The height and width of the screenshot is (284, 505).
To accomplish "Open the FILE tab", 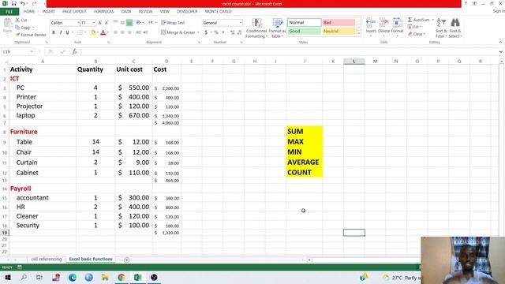I will (x=9, y=12).
